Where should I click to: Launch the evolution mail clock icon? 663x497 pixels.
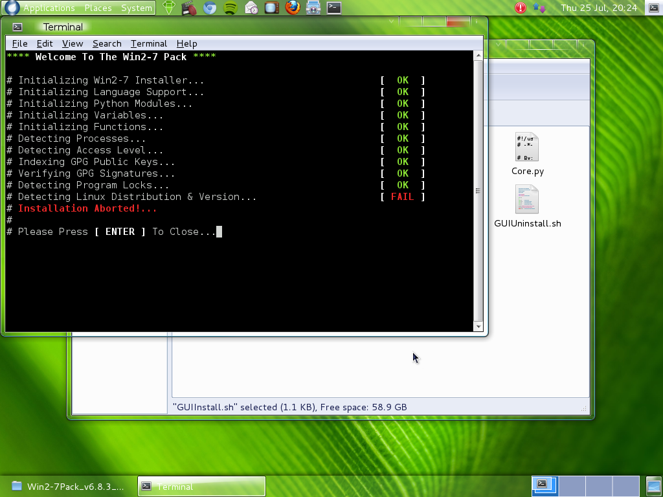[x=251, y=8]
